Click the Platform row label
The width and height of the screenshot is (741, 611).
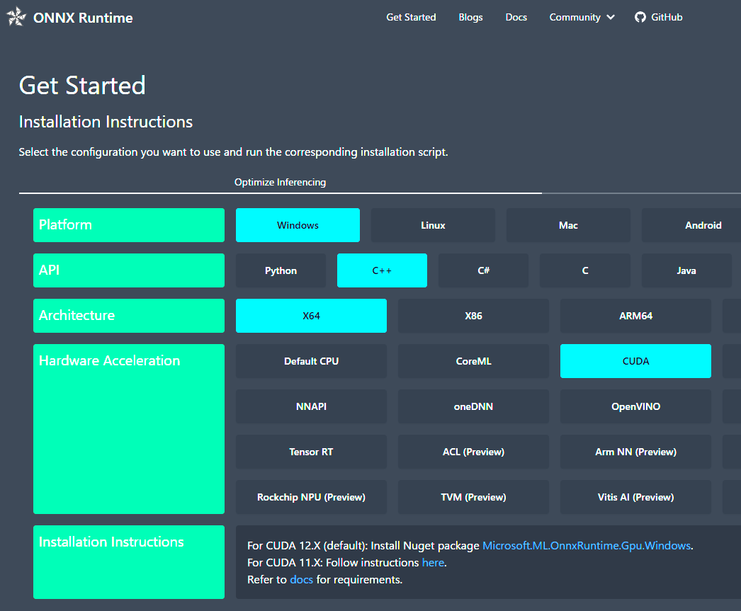coord(128,225)
